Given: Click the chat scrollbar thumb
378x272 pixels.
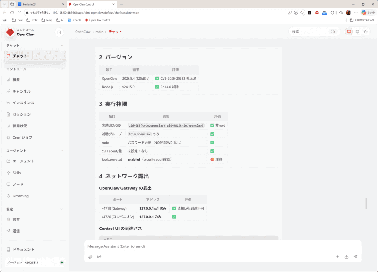Looking at the screenshot, I should (x=366, y=204).
